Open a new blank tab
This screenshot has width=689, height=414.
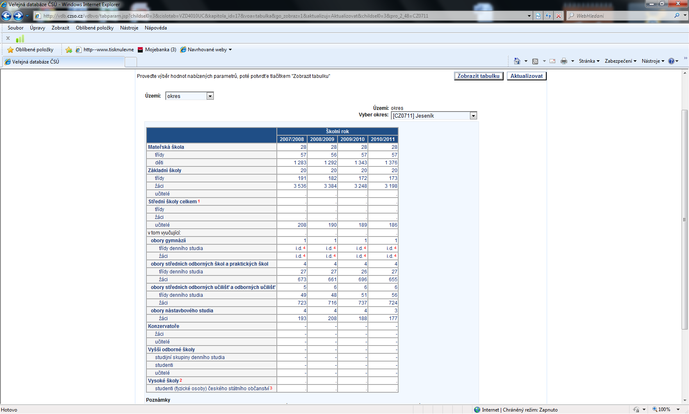coord(131,62)
